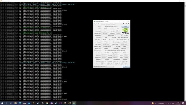Toggle the Vulkan checkbox
This screenshot has height=105, width=186.
coord(102,64)
